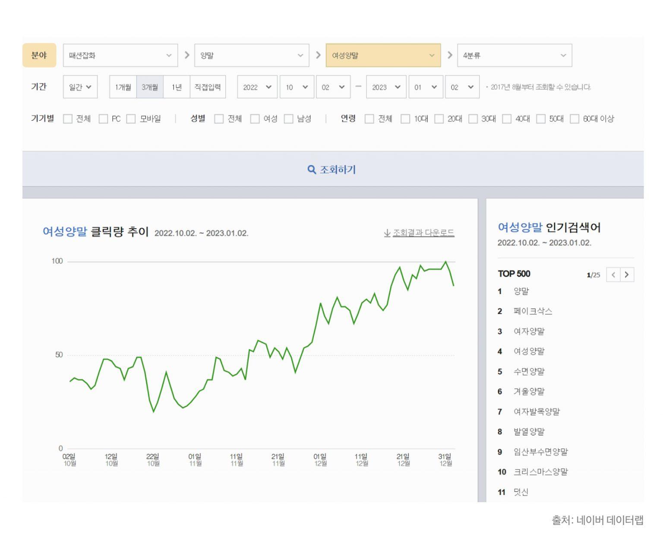Click arrow between 여성양말 and 4분류 dropdowns
The height and width of the screenshot is (560, 663).
(x=449, y=55)
